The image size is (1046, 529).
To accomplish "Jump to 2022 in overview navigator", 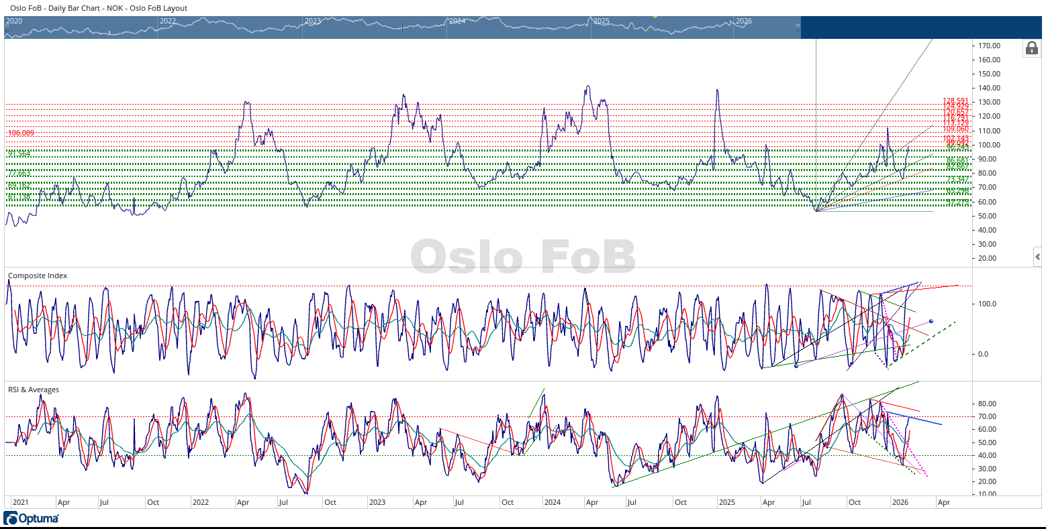I will [167, 21].
